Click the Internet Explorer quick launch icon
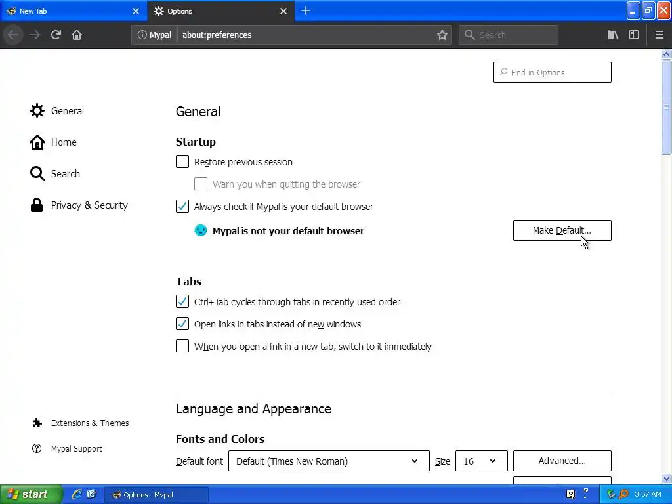The image size is (672, 504). coord(76,494)
